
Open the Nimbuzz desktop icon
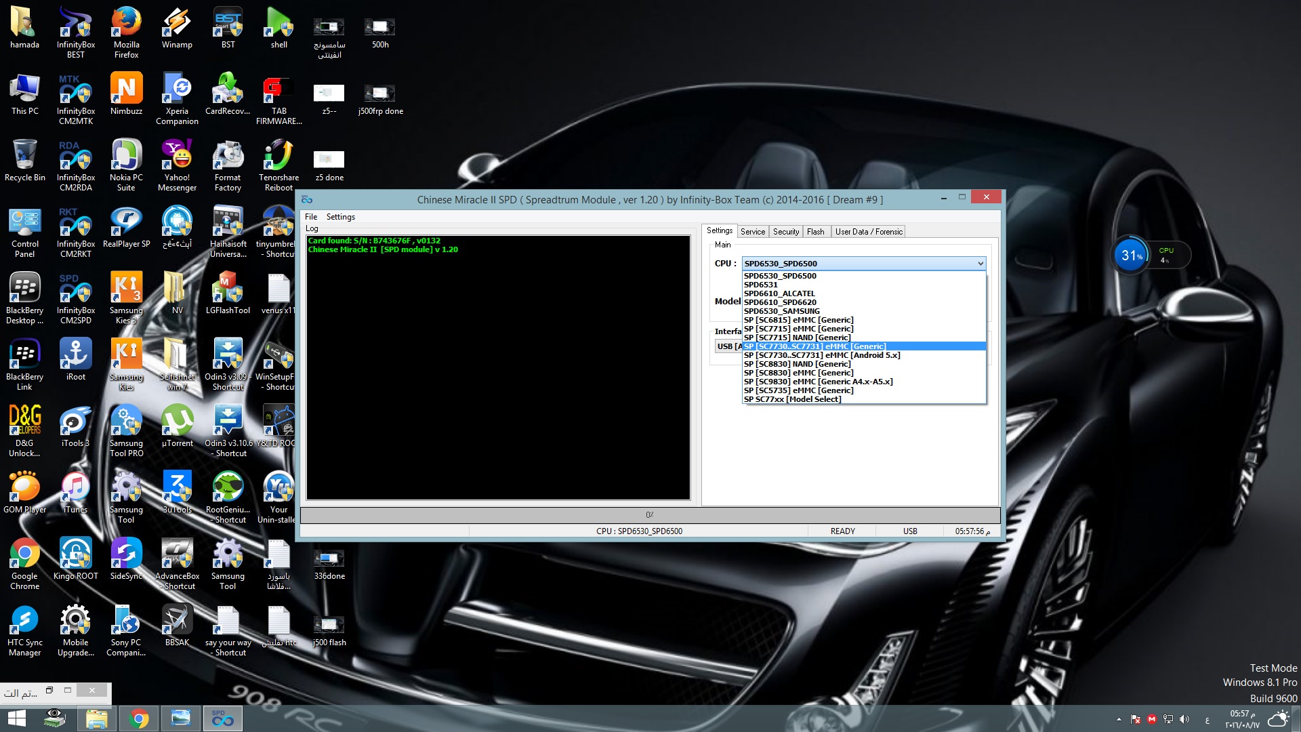point(127,94)
